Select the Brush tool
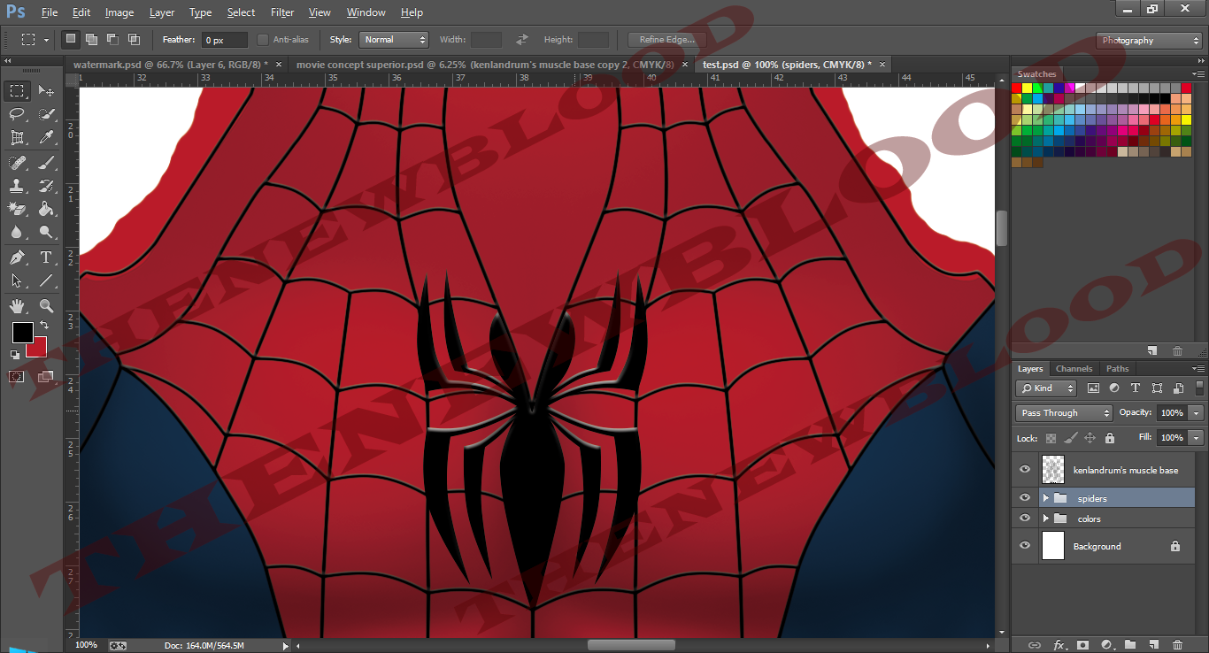The height and width of the screenshot is (653, 1209). [x=46, y=163]
